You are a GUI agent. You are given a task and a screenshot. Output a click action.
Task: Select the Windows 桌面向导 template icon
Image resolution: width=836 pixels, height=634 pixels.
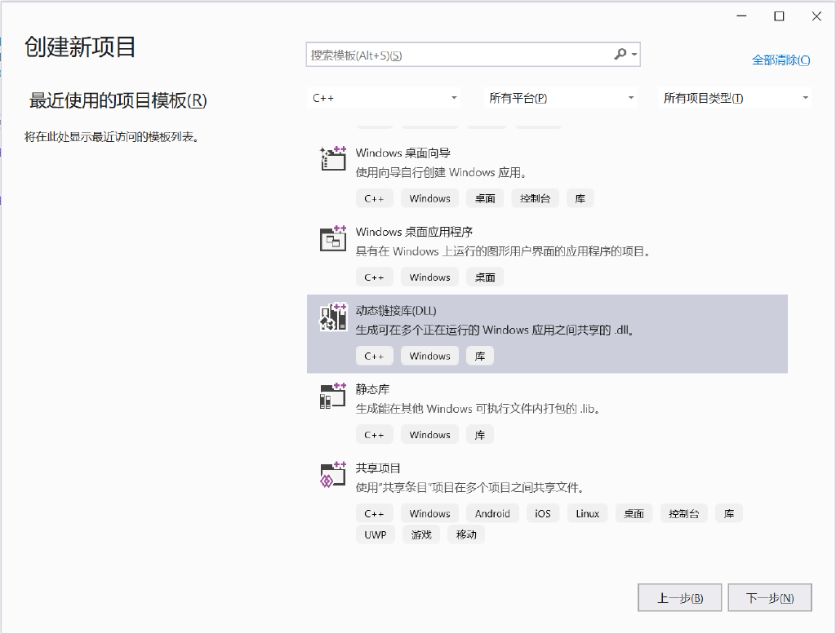(x=332, y=159)
